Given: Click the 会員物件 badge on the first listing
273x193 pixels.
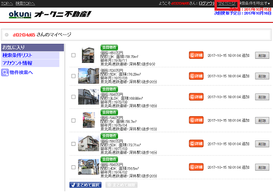Looking at the screenshot, I should (x=109, y=47).
